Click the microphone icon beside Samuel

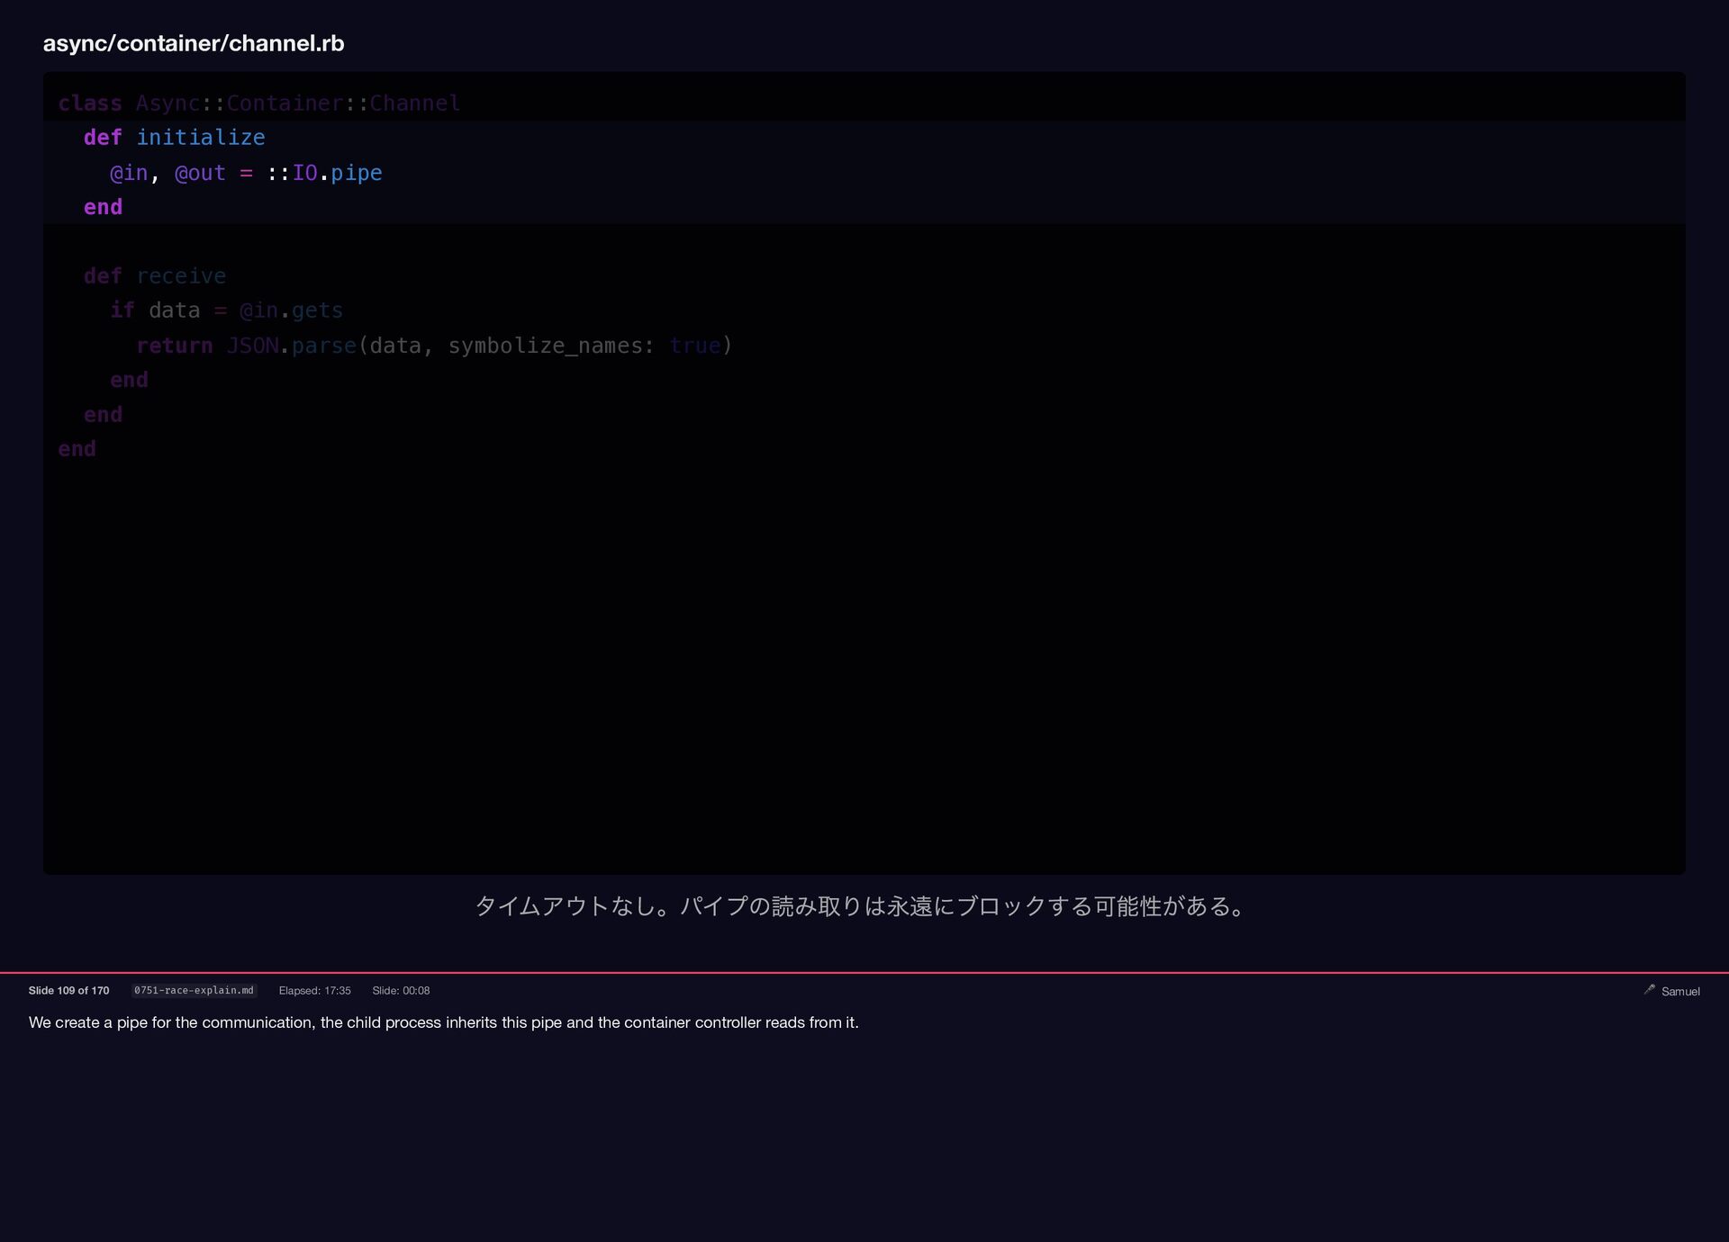point(1649,990)
